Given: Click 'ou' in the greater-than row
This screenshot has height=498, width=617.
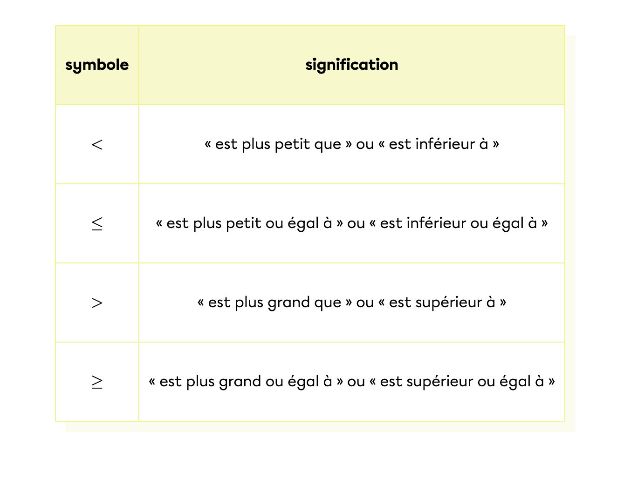Looking at the screenshot, I should pyautogui.click(x=365, y=303).
